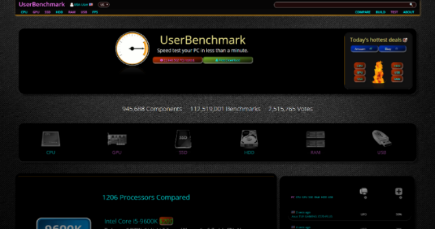
Task: Click the Benchmarks count statistic
Action: tap(225, 109)
